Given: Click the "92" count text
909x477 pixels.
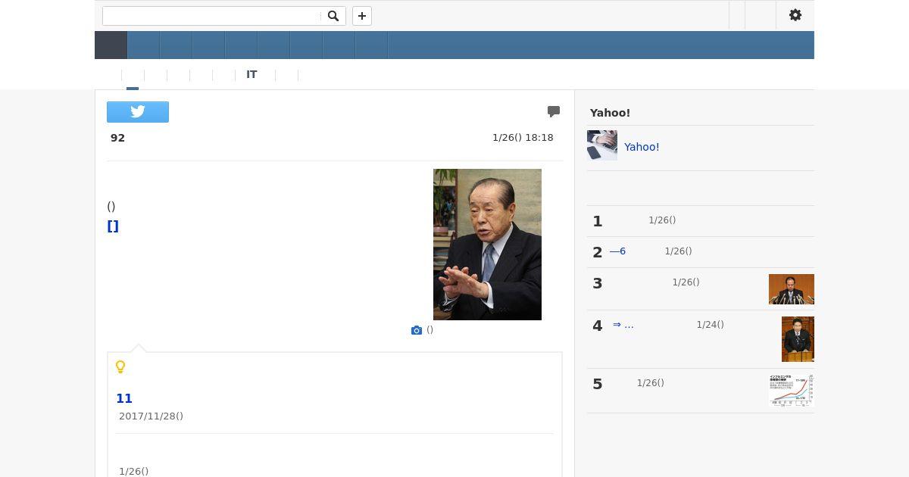Looking at the screenshot, I should pos(117,138).
